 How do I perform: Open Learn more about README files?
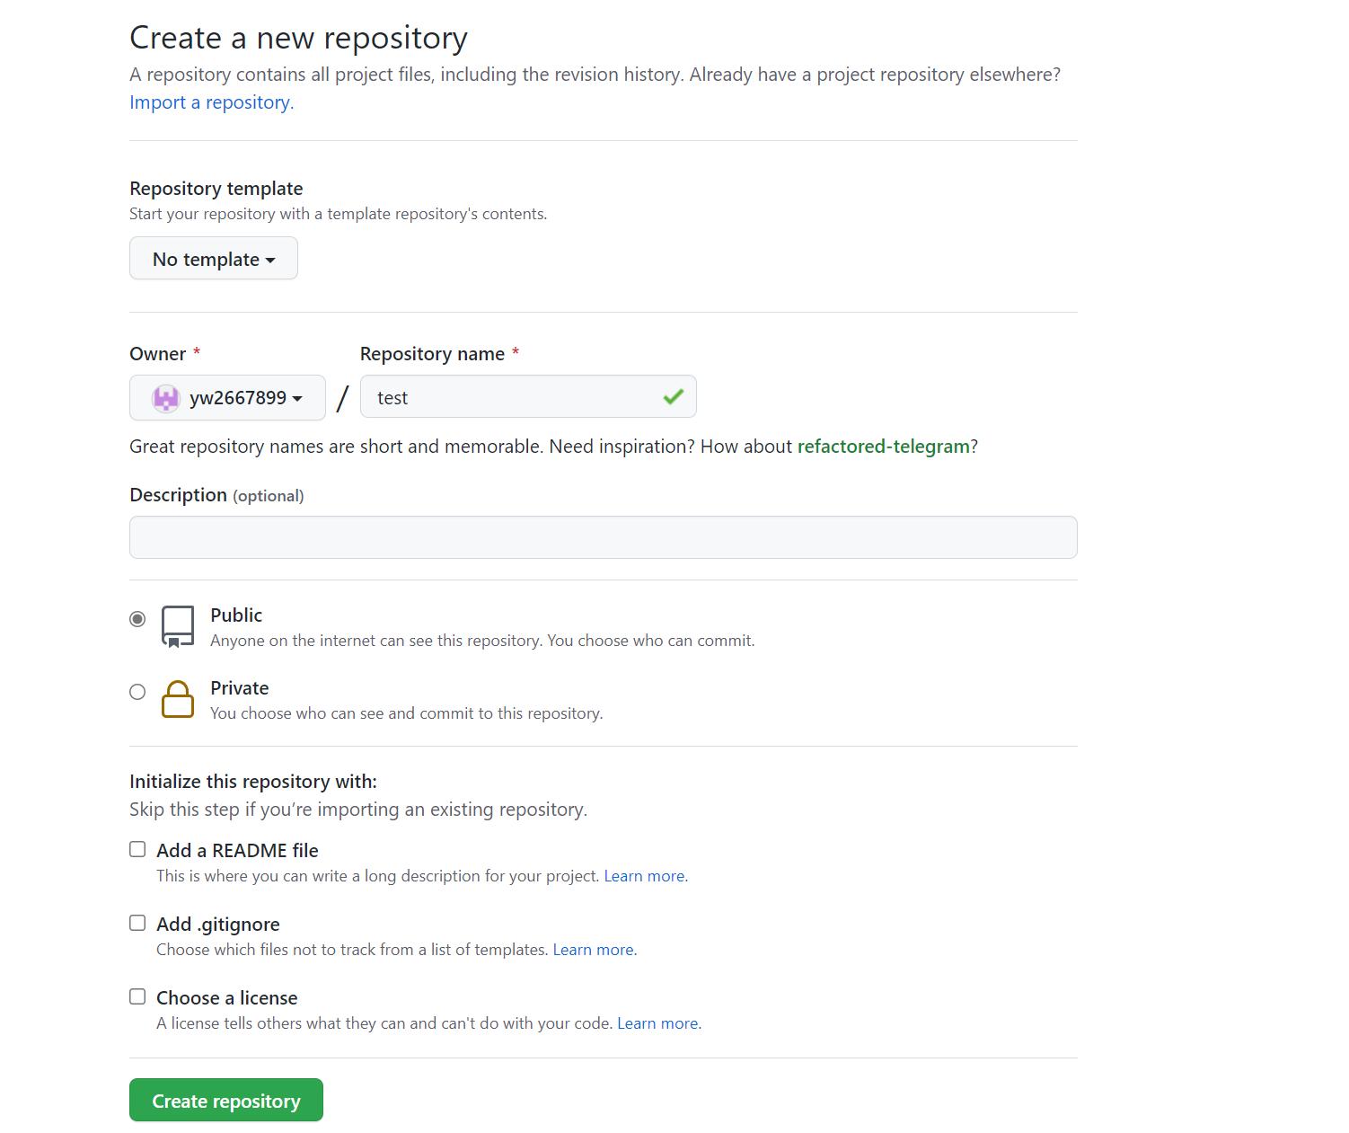point(643,875)
